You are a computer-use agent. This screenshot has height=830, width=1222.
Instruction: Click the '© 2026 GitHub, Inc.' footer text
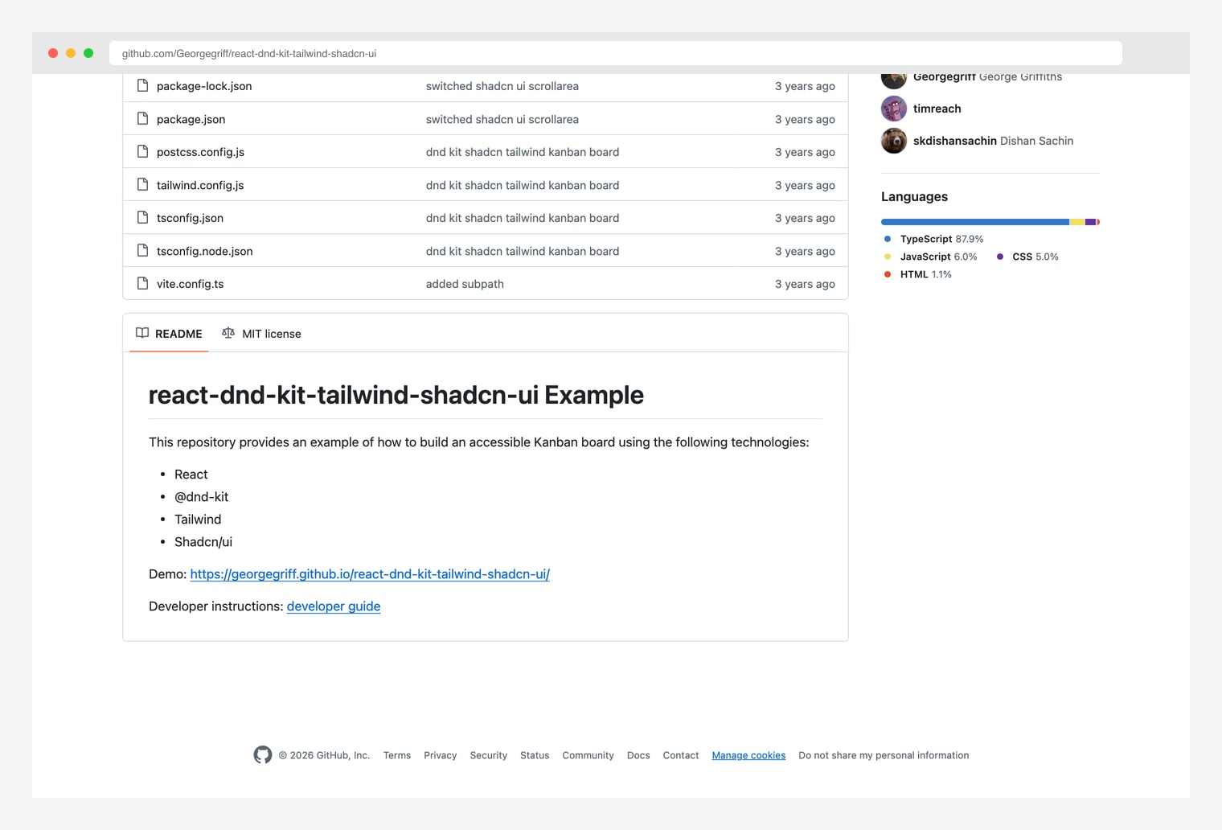pos(324,755)
